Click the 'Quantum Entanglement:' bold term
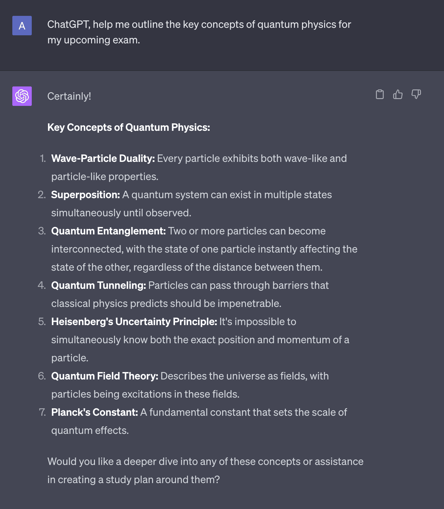Screen dimensions: 444x509 click(x=109, y=231)
